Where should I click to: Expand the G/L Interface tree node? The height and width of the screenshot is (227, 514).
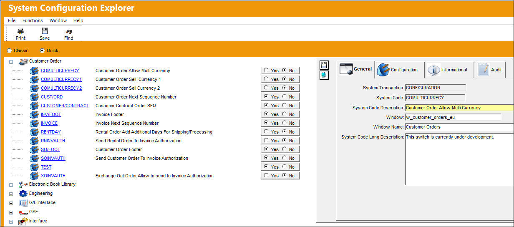11,203
